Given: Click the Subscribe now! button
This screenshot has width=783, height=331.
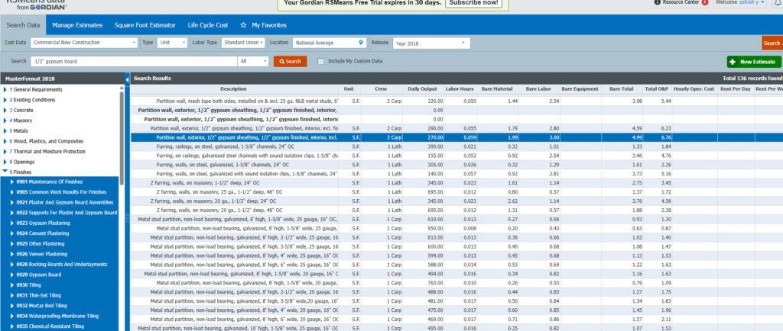Looking at the screenshot, I should click(x=474, y=3).
